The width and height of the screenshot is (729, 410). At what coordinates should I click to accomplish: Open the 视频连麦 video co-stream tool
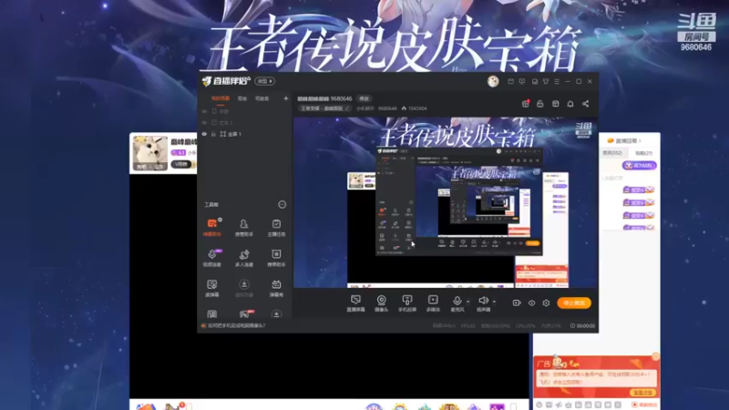pyautogui.click(x=212, y=258)
